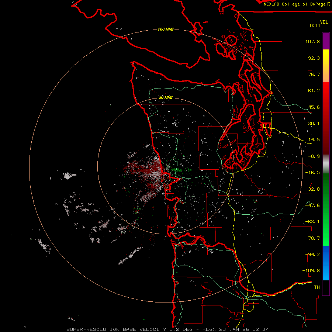Click the 45.6 legend value
This screenshot has width=332, height=332.
(314, 107)
